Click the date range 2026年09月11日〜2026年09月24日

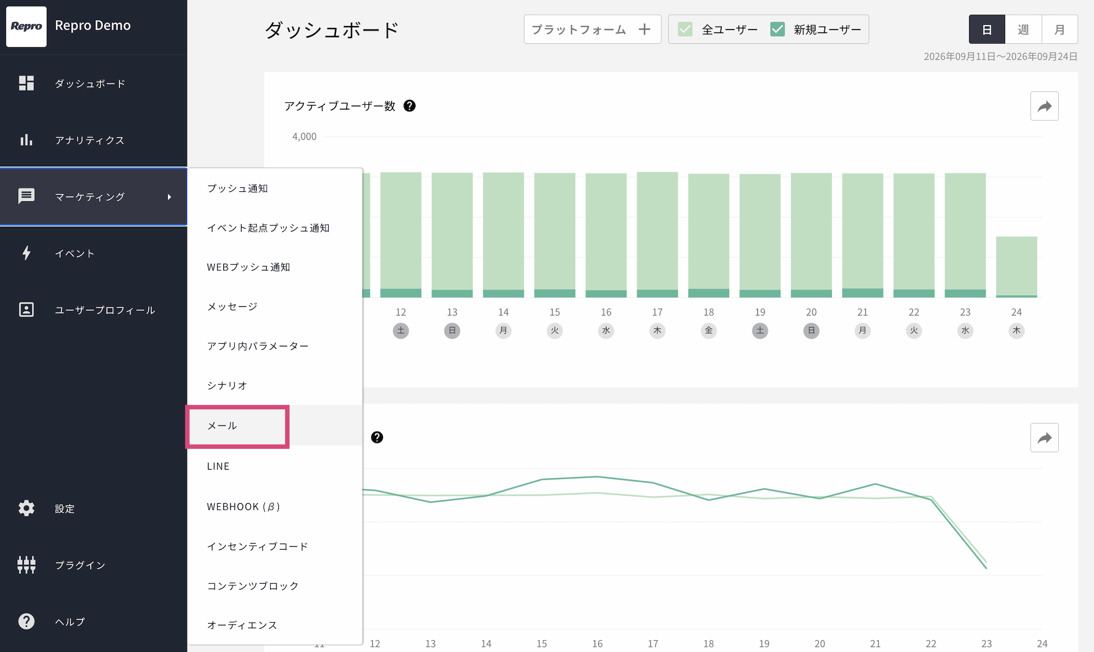click(x=1001, y=57)
